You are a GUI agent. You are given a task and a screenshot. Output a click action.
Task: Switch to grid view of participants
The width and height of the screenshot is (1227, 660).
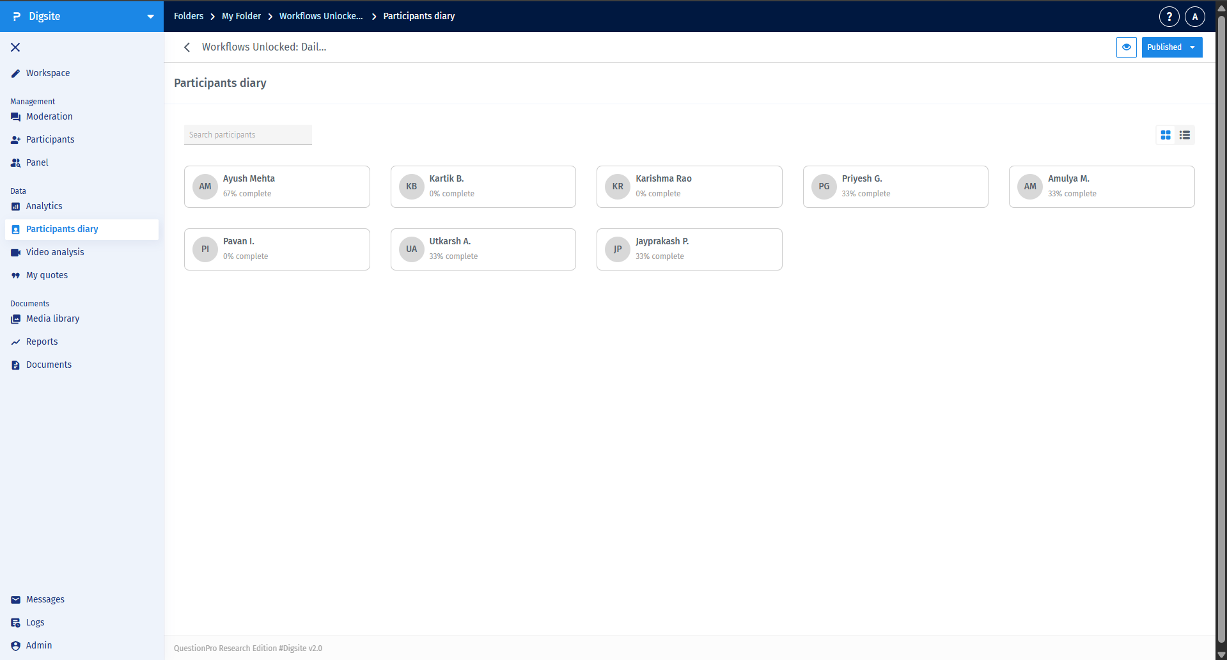pyautogui.click(x=1165, y=135)
